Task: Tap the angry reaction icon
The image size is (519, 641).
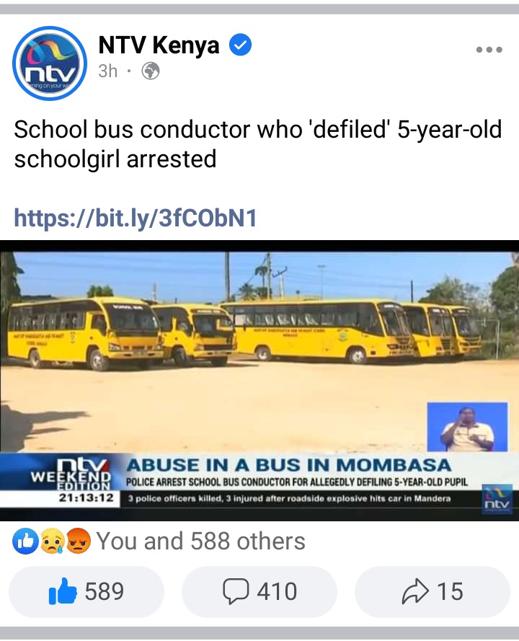Action: coord(78,541)
